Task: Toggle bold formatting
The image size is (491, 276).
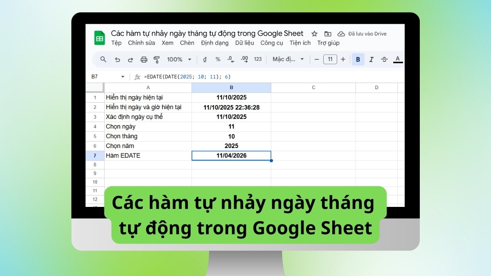Action: [x=358, y=59]
